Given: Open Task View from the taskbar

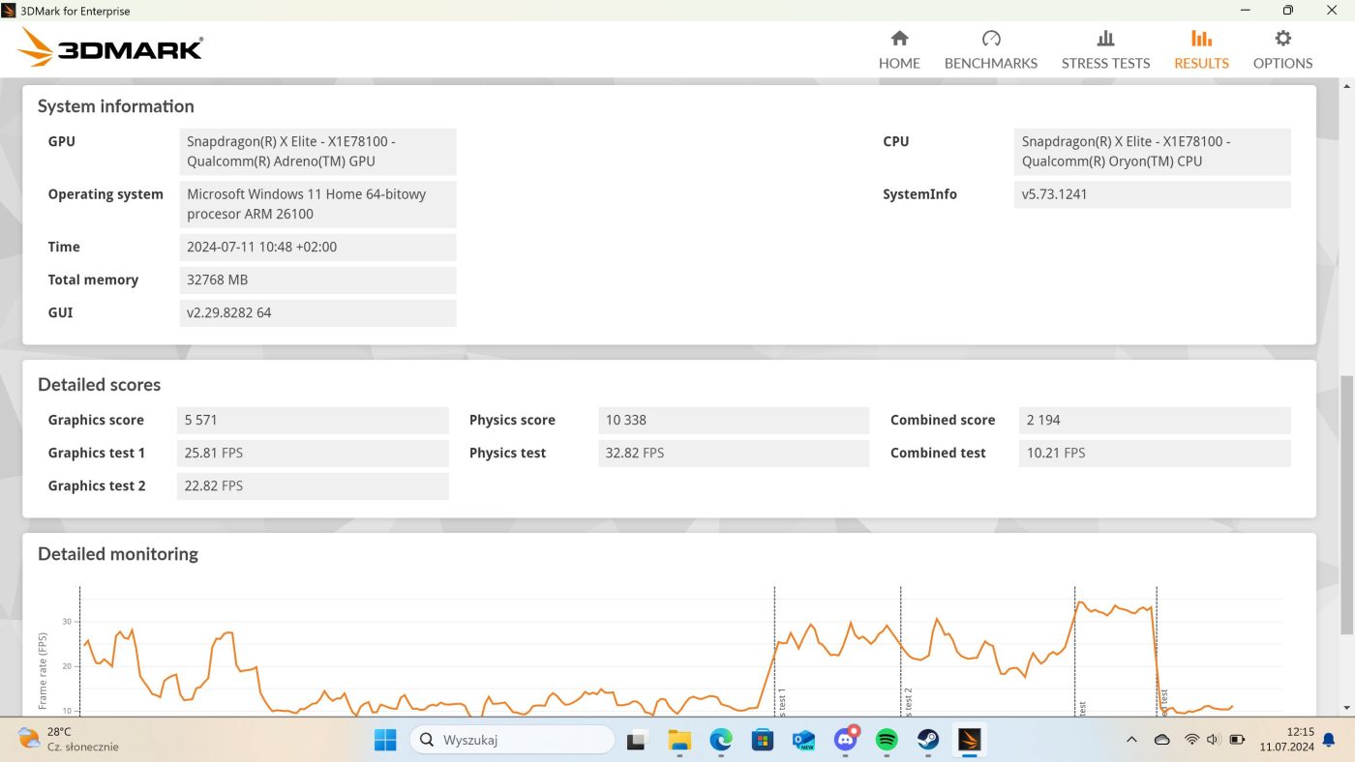Looking at the screenshot, I should click(637, 740).
